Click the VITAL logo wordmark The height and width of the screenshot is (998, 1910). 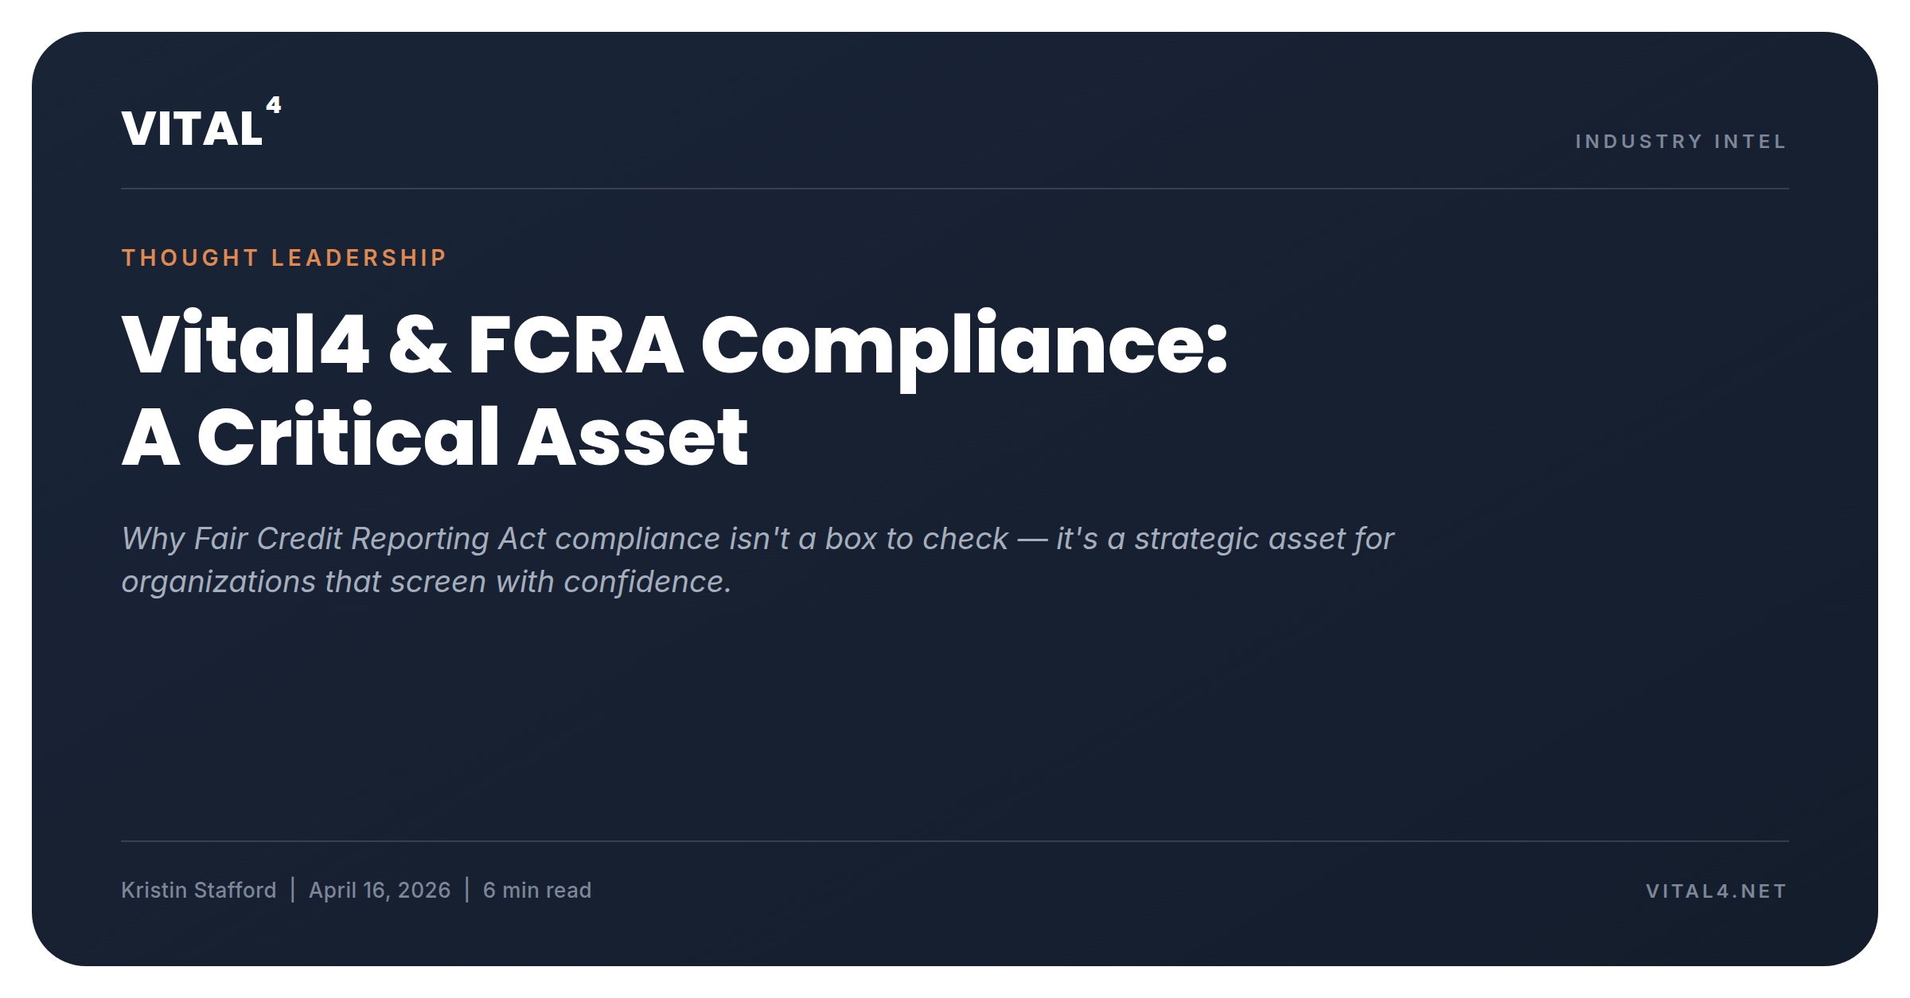point(192,128)
